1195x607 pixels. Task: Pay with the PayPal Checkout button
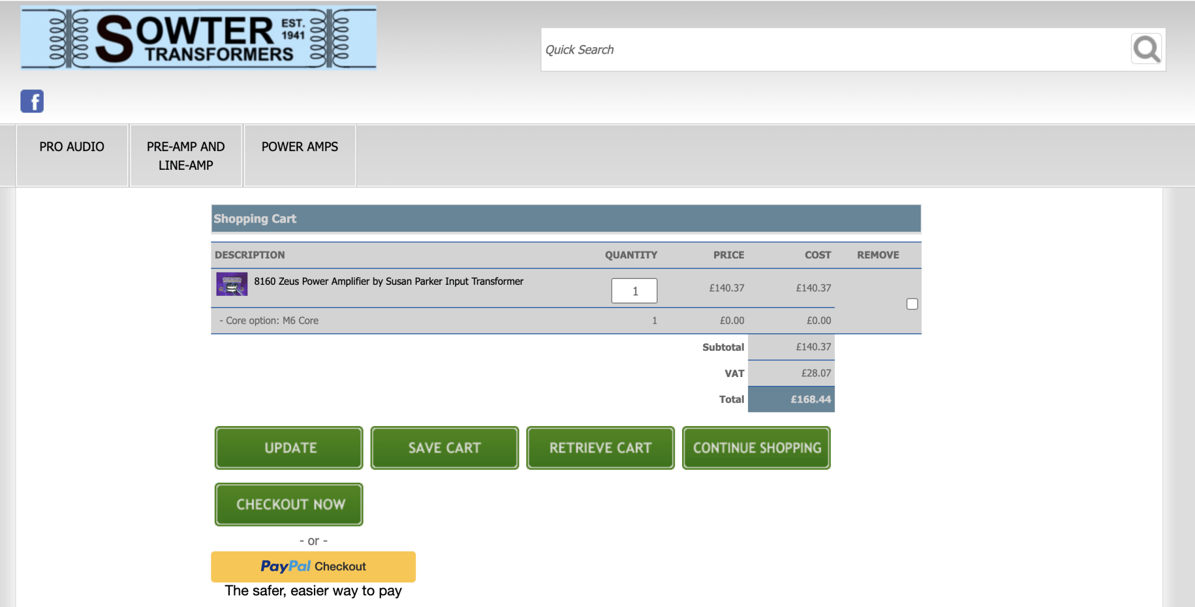pos(313,567)
